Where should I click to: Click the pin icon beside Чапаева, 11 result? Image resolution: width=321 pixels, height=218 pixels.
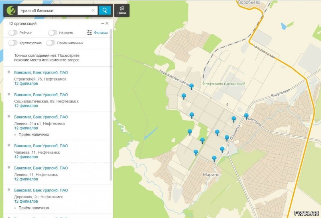9,145
